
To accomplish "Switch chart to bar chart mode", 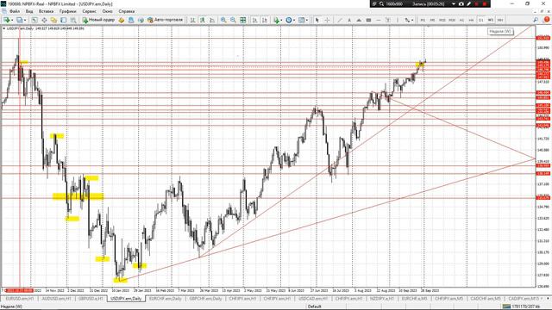I will (192, 20).
